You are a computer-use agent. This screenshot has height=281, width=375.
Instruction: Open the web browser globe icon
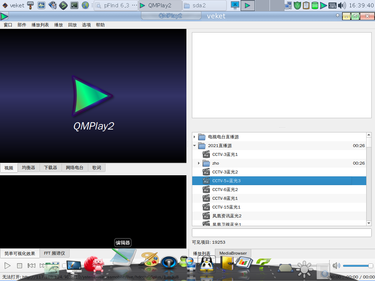[x=85, y=5]
